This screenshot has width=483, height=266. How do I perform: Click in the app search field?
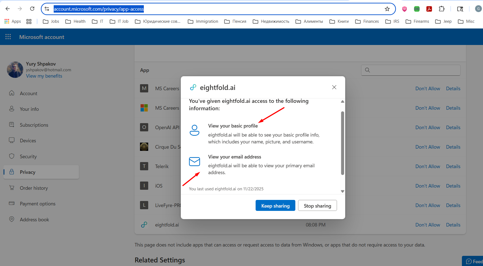coord(411,70)
